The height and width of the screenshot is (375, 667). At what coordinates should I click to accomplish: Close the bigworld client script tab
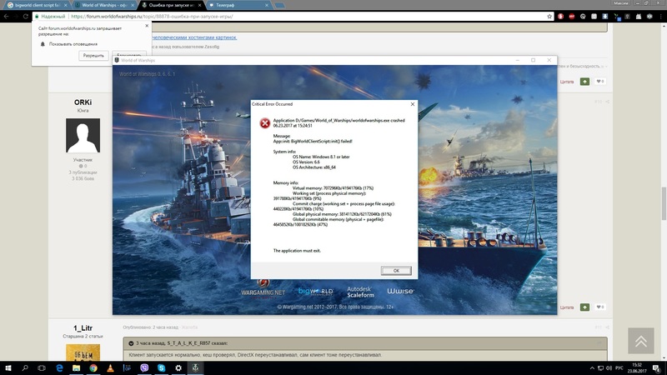coord(66,5)
